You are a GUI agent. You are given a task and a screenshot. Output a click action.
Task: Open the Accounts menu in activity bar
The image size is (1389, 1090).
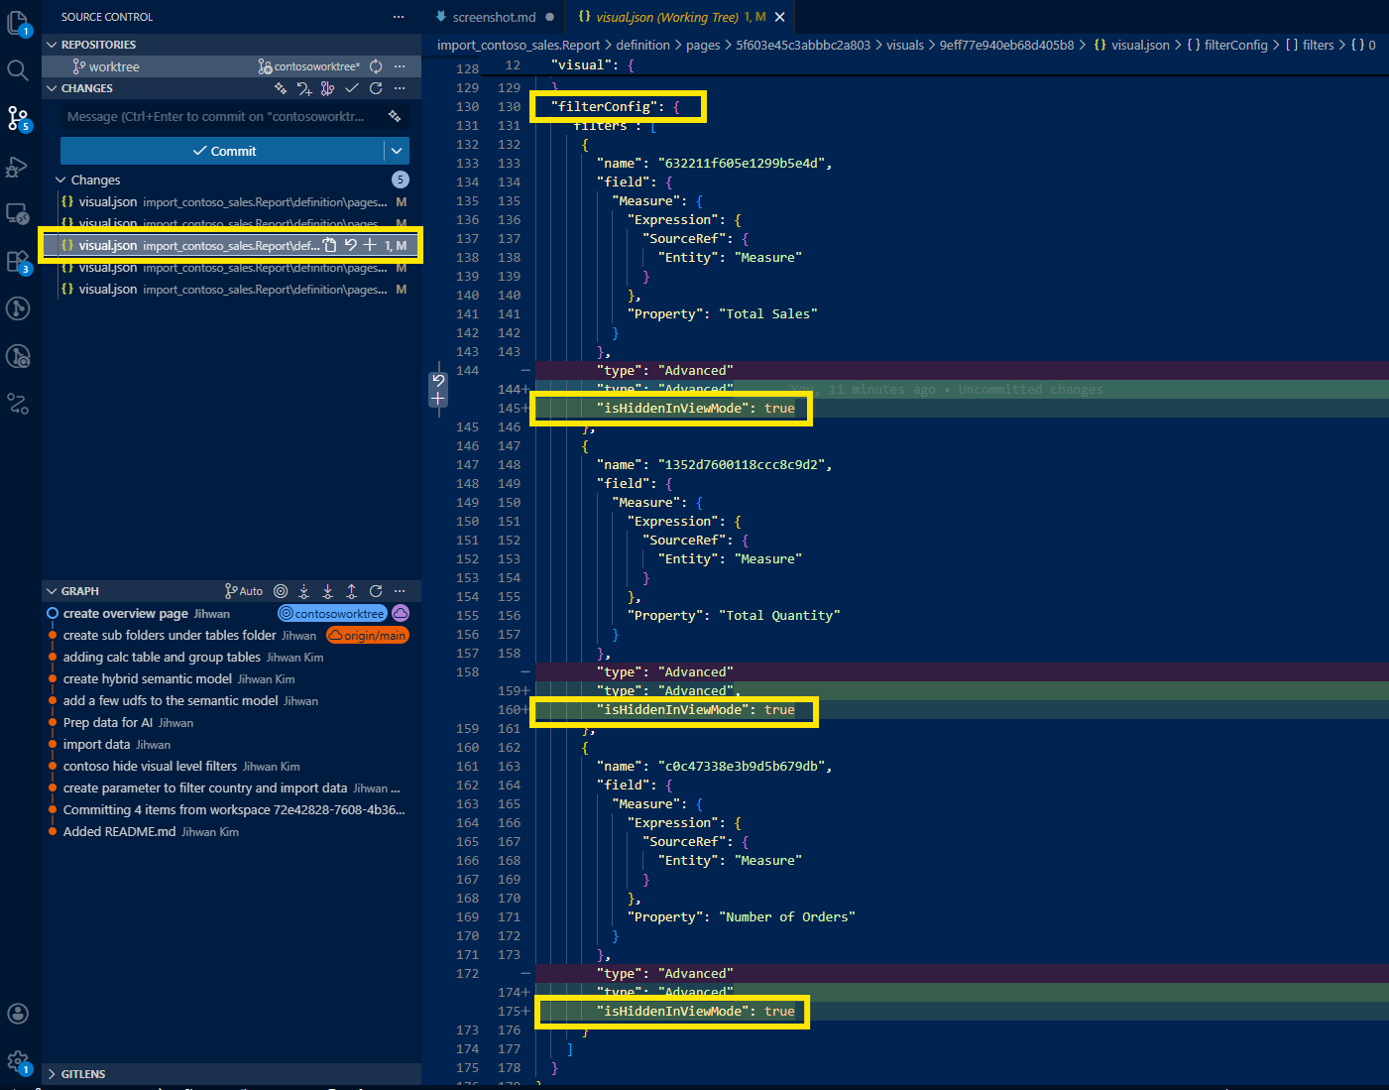tap(18, 1013)
